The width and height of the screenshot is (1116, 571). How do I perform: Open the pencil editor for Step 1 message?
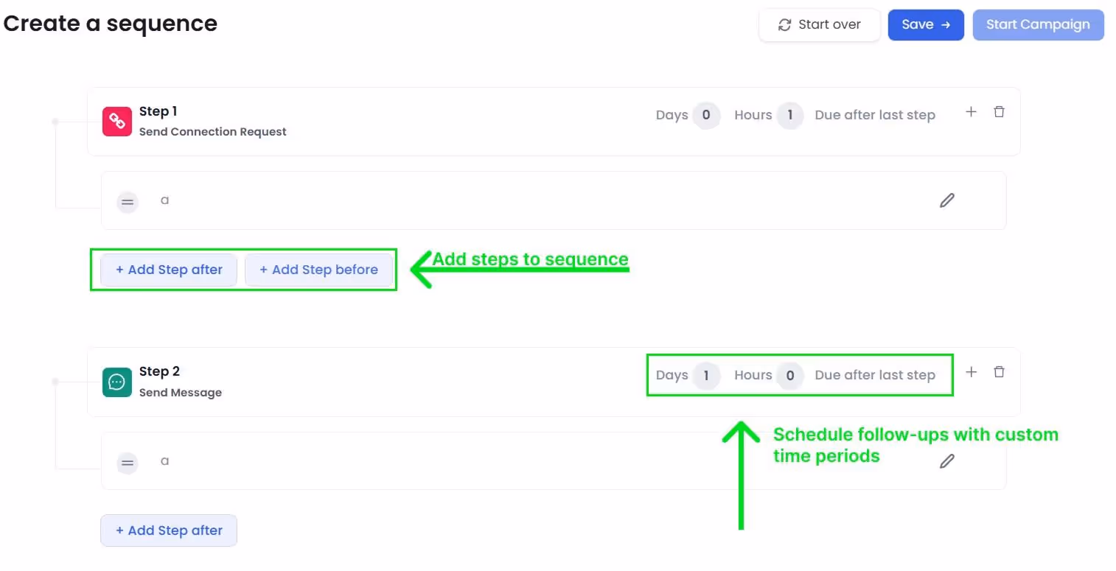click(947, 200)
